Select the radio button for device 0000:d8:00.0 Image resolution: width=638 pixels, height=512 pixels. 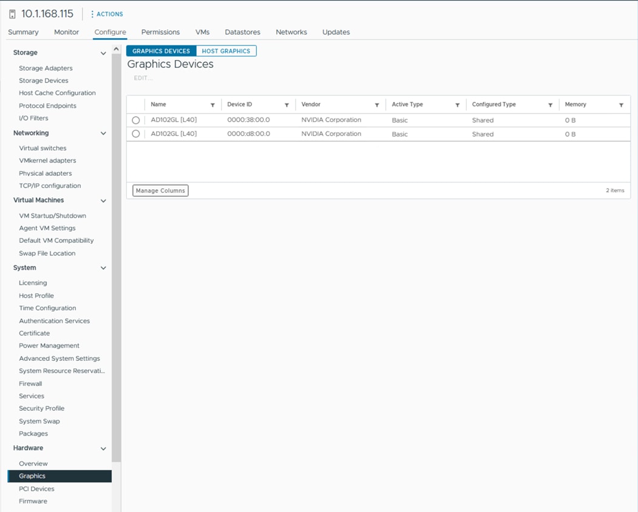click(136, 134)
